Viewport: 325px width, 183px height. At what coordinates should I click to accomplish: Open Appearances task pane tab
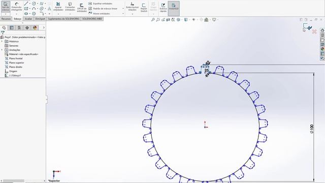322,49
